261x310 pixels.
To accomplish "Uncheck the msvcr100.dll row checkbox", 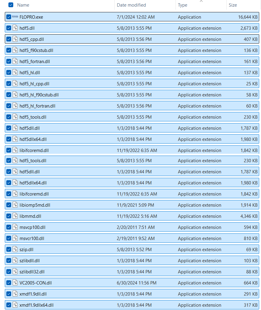I will click(9, 239).
